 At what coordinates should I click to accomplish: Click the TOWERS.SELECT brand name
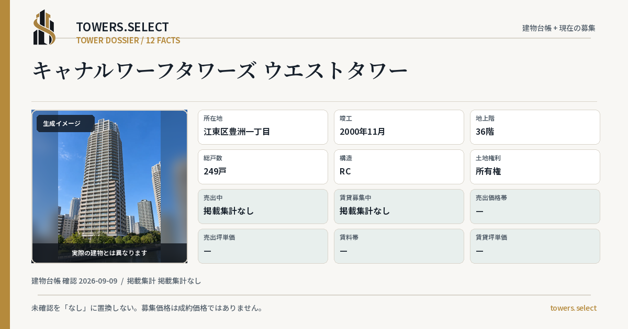tap(122, 27)
